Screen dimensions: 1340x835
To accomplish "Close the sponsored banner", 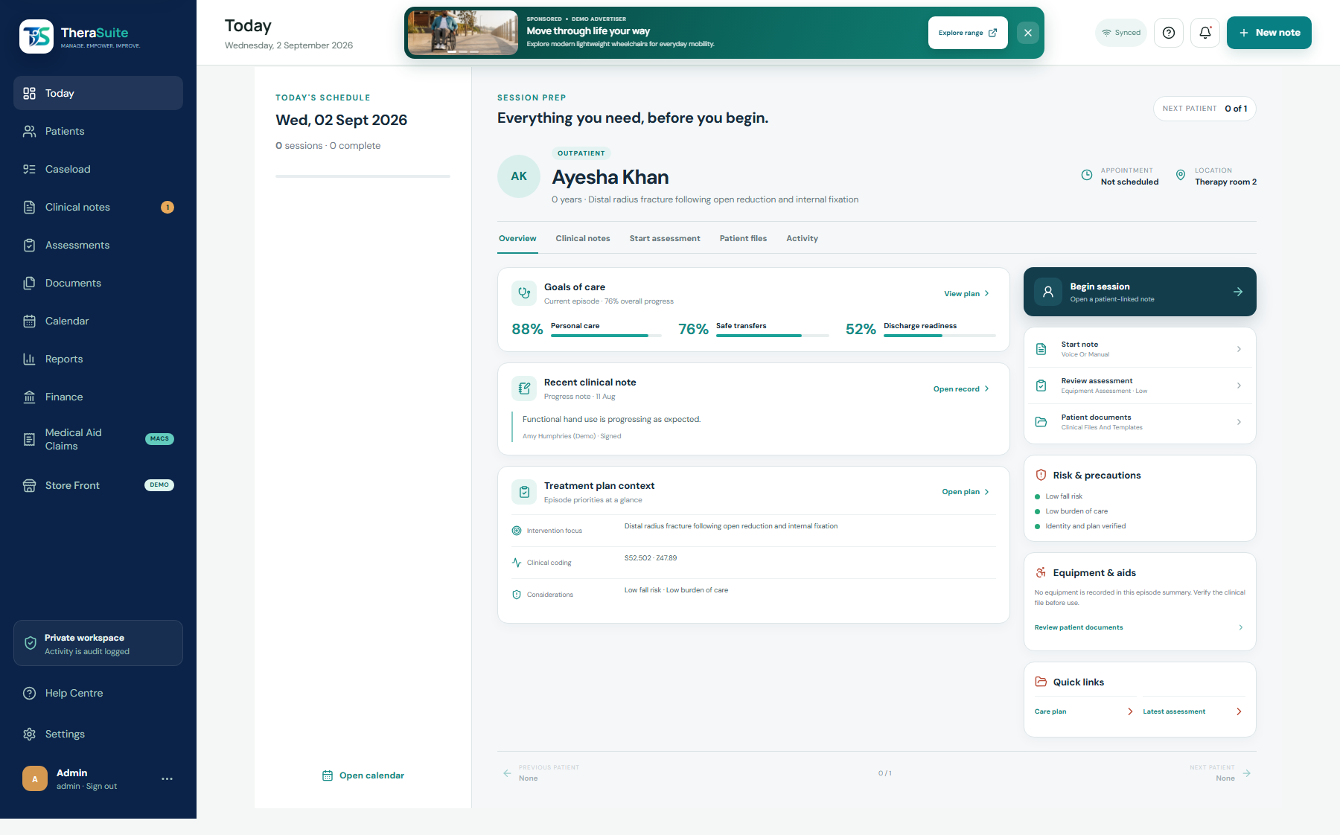I will point(1028,33).
